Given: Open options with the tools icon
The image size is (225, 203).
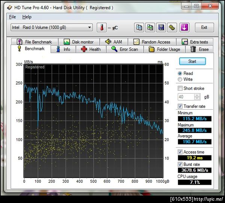Looking at the screenshot, I should 172,27.
